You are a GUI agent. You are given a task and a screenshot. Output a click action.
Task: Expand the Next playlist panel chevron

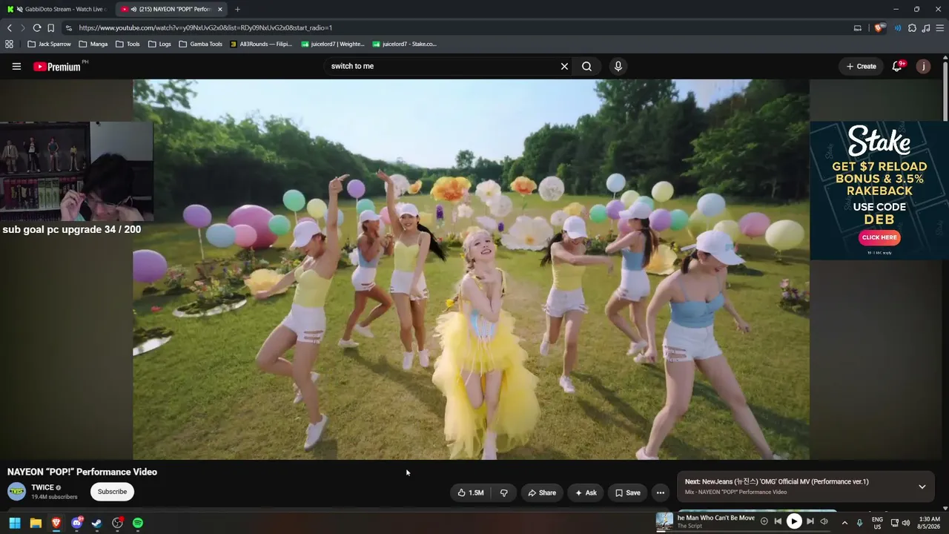pyautogui.click(x=922, y=487)
